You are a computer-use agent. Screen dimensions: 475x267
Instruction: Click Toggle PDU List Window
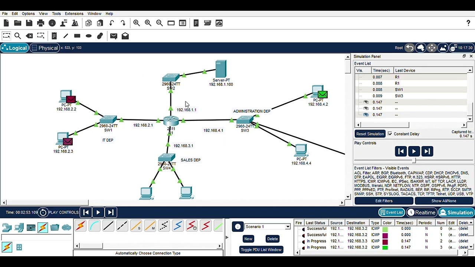261,250
